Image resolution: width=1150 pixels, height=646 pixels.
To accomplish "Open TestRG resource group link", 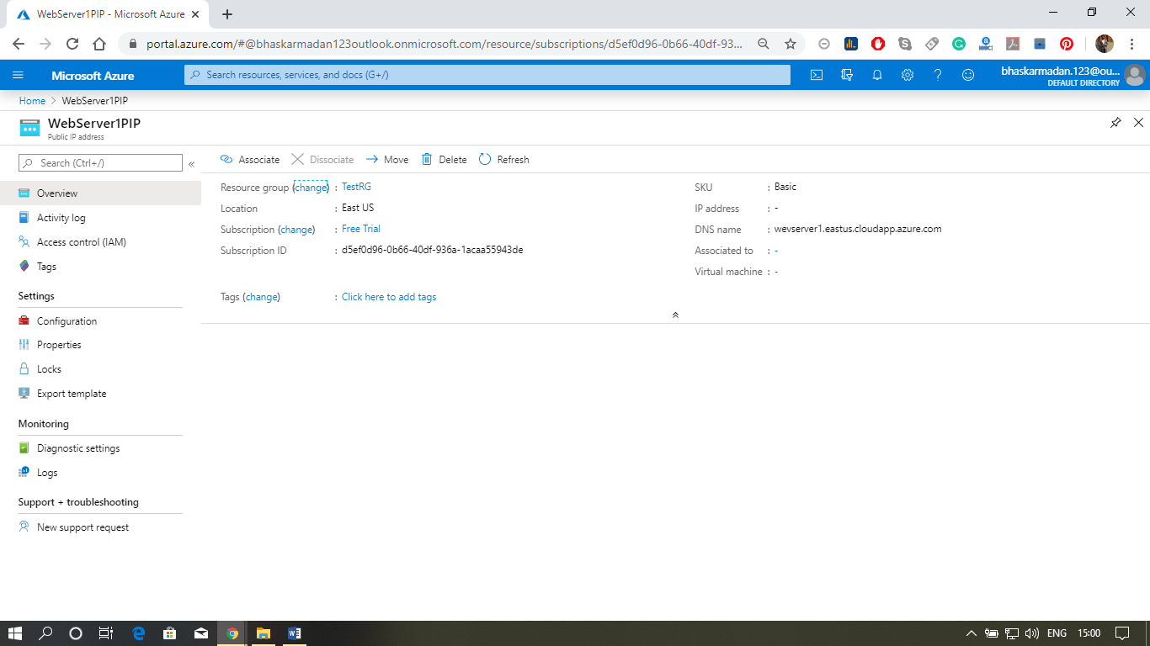I will click(x=356, y=187).
